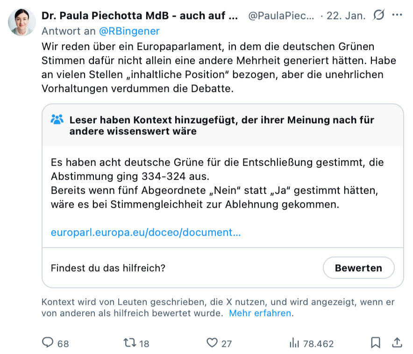
Task: Click the 'Leser haben Kontext hinzugefügt' header
Action: tap(221, 126)
